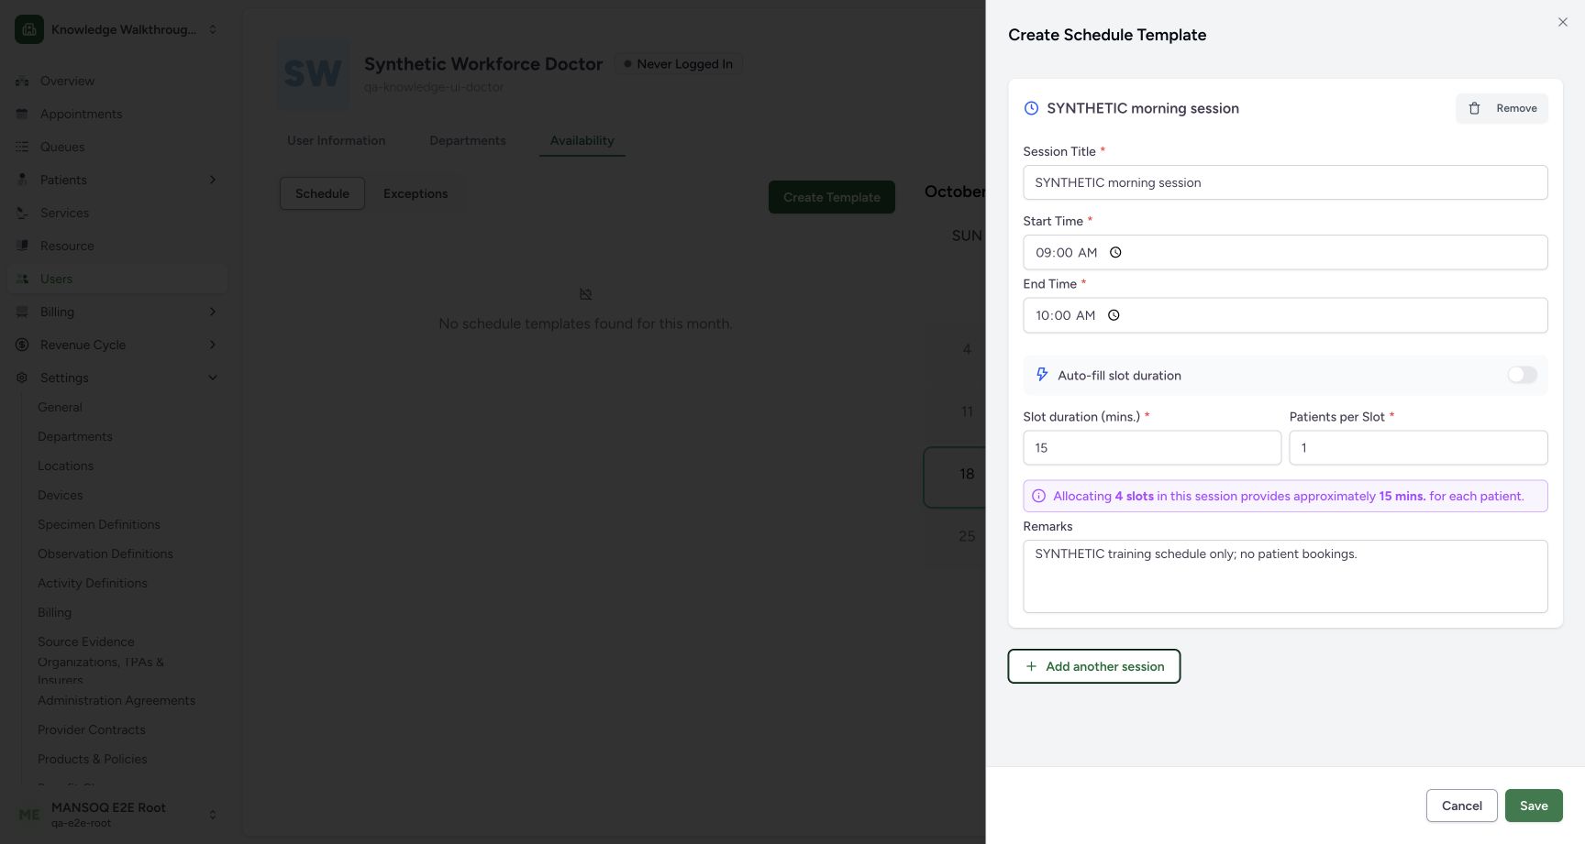Click the Overview sidebar icon
Image resolution: width=1585 pixels, height=844 pixels.
(22, 81)
